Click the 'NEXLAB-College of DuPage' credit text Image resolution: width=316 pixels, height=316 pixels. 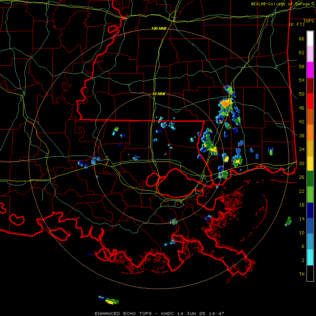pos(281,4)
